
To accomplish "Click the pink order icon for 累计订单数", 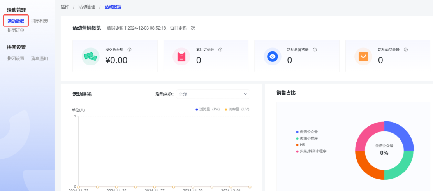I will [x=181, y=56].
